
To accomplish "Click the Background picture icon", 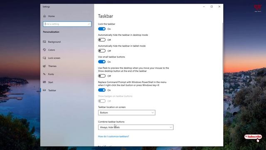I will tap(44, 42).
